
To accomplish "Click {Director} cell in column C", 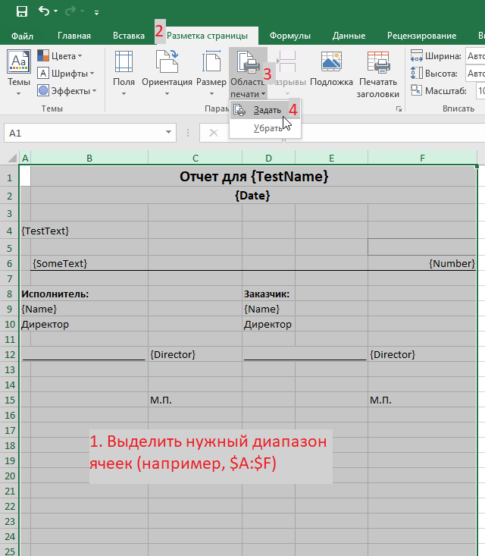I will (196, 354).
